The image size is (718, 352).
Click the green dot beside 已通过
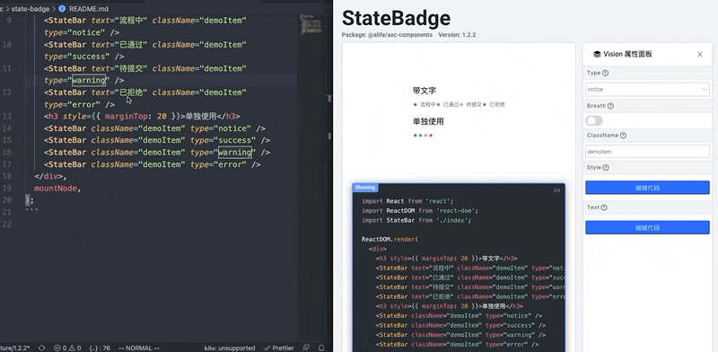click(438, 104)
